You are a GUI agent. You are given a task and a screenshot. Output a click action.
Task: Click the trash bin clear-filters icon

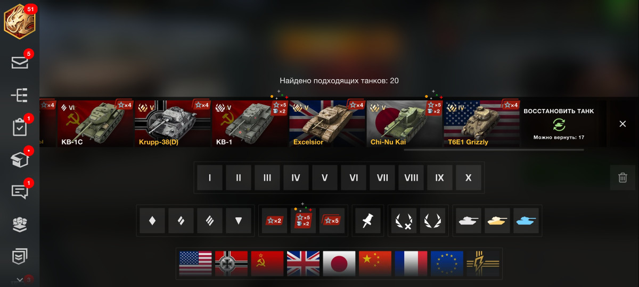click(622, 178)
